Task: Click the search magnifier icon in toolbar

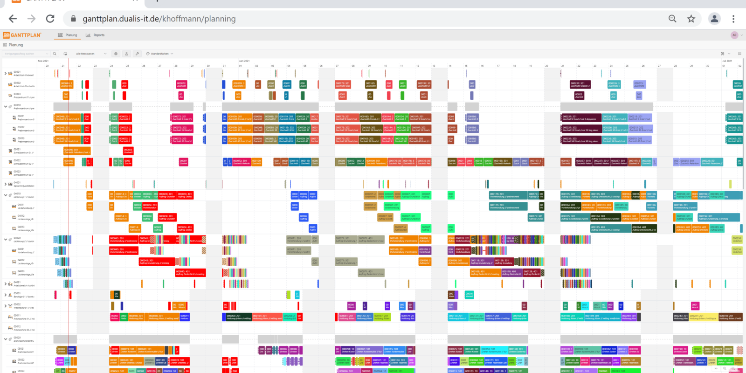Action: tap(55, 54)
